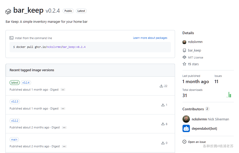Screen dimensions: 239x153
Task: Open the Learn more about packages link
Action: [150, 38]
